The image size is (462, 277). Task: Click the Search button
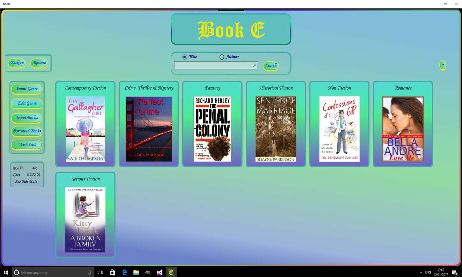[271, 66]
